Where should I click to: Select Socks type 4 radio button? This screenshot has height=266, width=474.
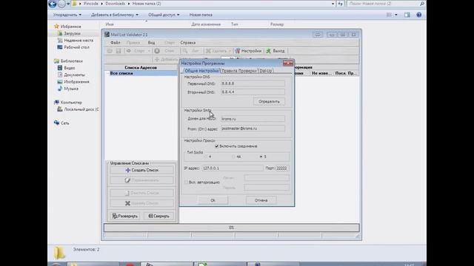tap(206, 157)
